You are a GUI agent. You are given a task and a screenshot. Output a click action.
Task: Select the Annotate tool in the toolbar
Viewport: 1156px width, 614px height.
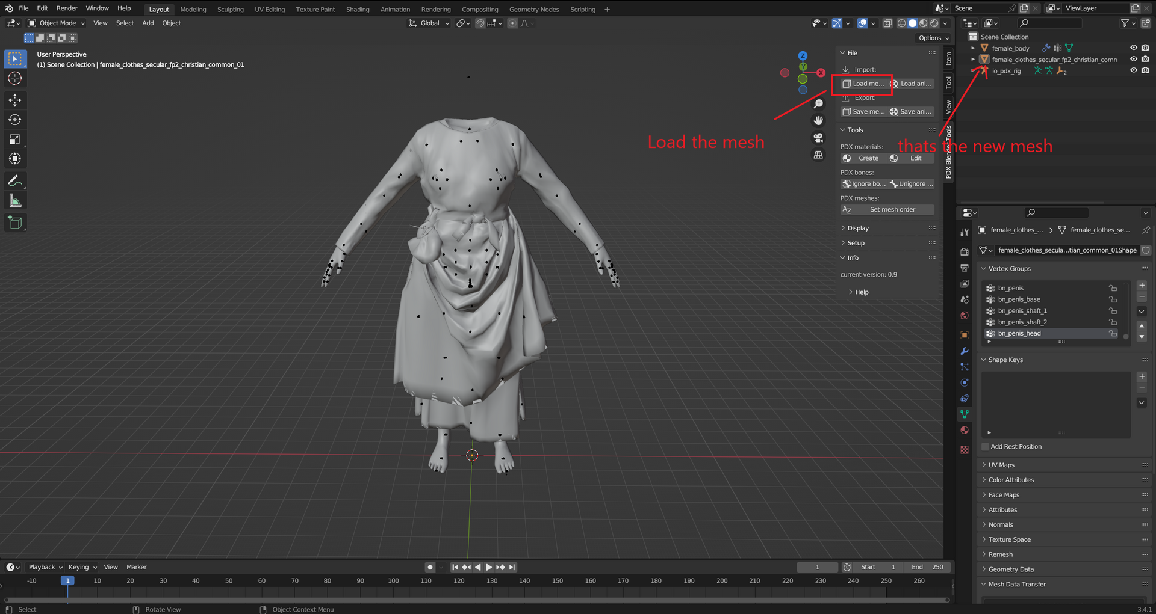click(15, 180)
